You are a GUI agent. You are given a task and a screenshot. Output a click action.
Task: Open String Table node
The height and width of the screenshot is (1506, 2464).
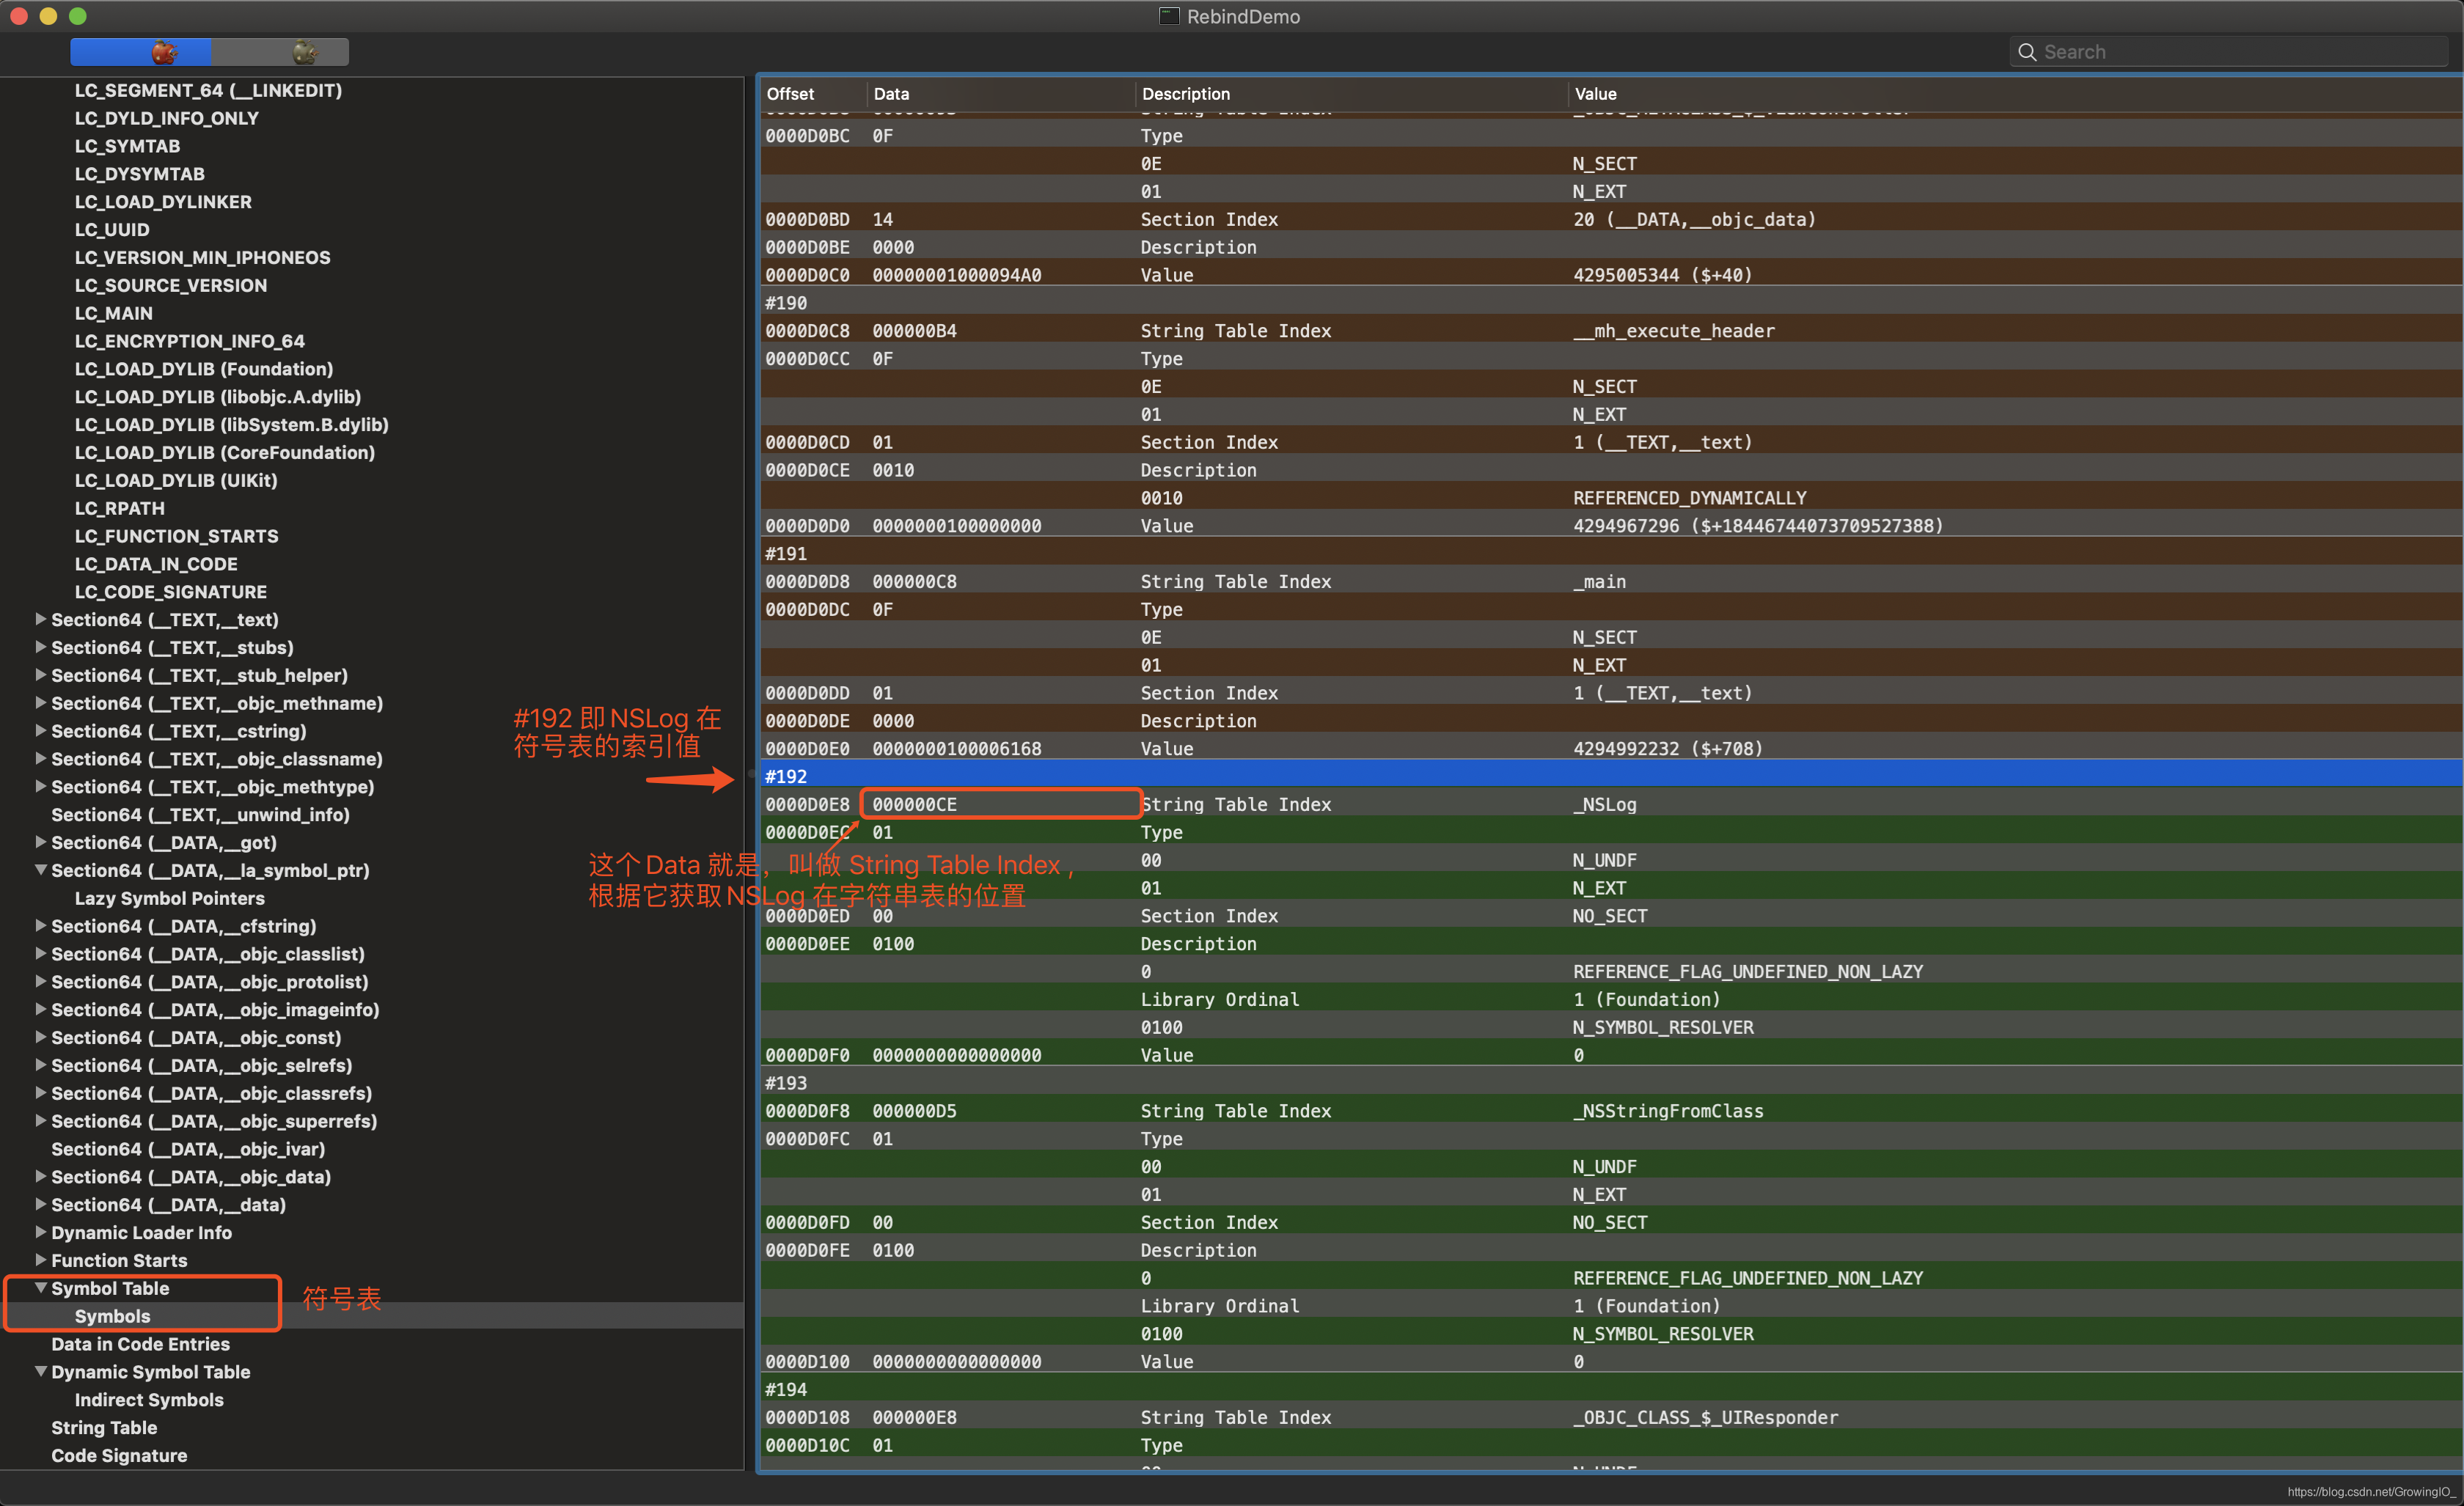(104, 1428)
